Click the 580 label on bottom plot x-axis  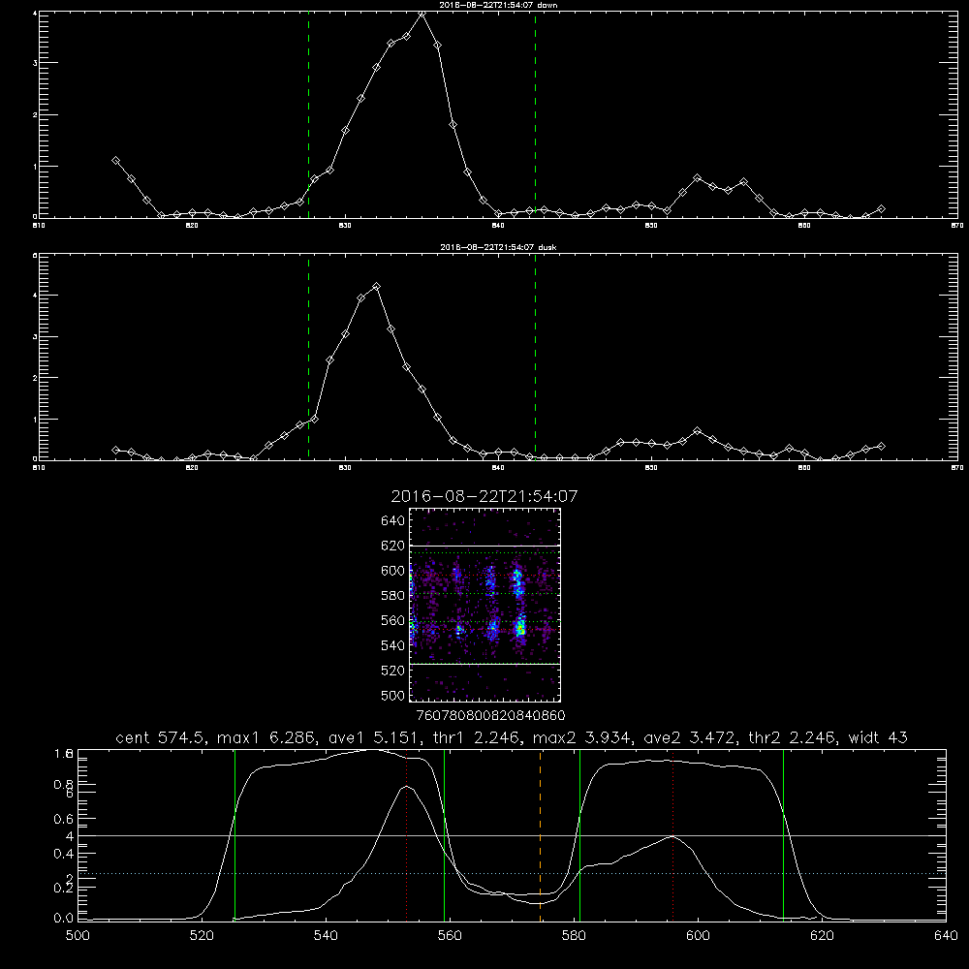(574, 936)
